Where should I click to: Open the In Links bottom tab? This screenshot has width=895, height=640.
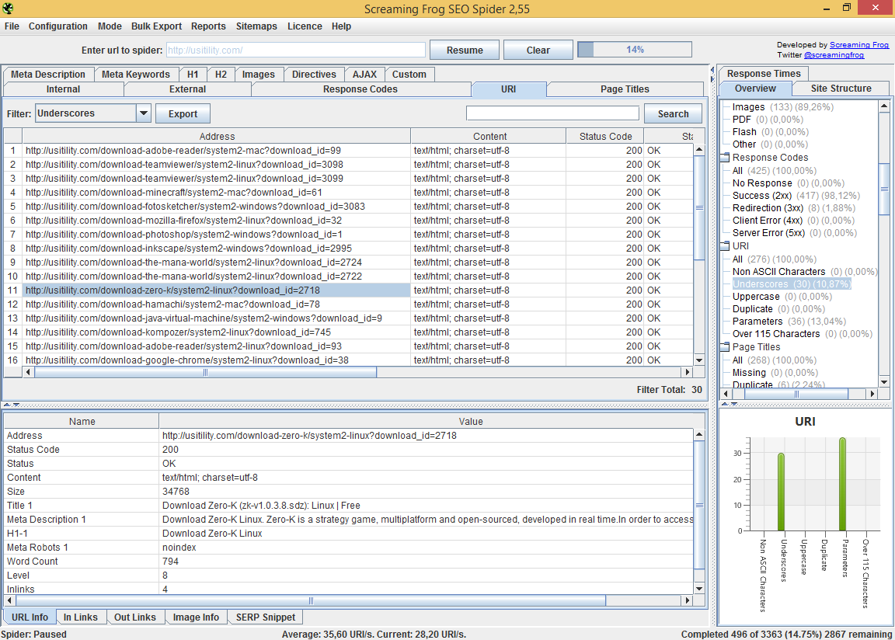click(81, 617)
